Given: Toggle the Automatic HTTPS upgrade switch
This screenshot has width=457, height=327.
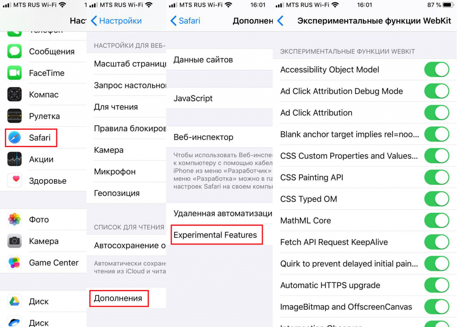Looking at the screenshot, I should (436, 285).
